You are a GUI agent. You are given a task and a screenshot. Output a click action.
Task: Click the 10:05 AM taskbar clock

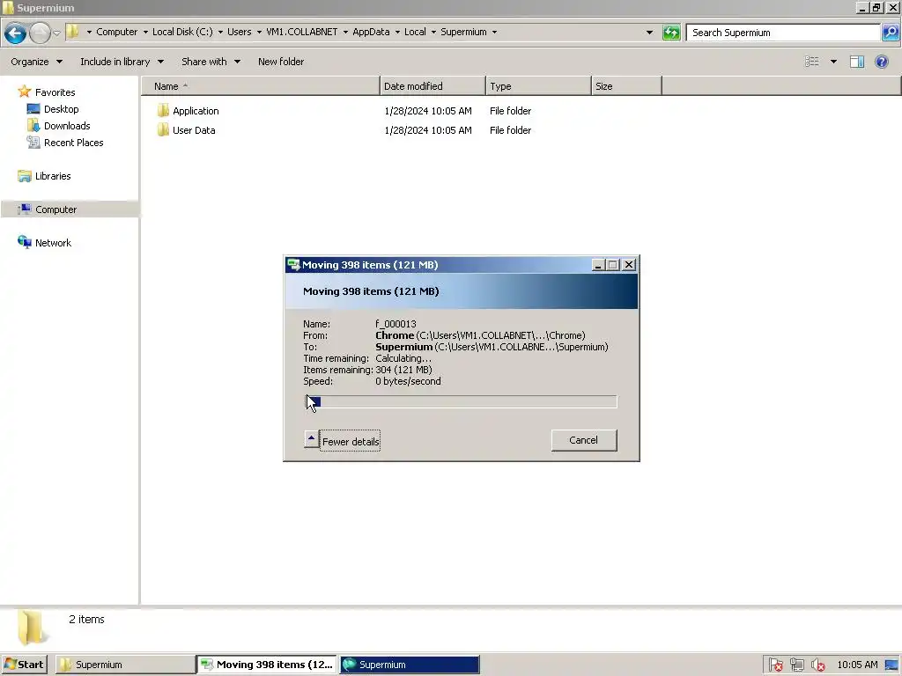[857, 665]
